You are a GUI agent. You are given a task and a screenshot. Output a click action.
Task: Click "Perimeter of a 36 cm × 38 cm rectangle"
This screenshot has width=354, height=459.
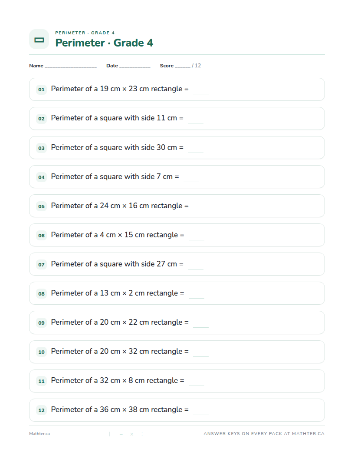click(117, 410)
